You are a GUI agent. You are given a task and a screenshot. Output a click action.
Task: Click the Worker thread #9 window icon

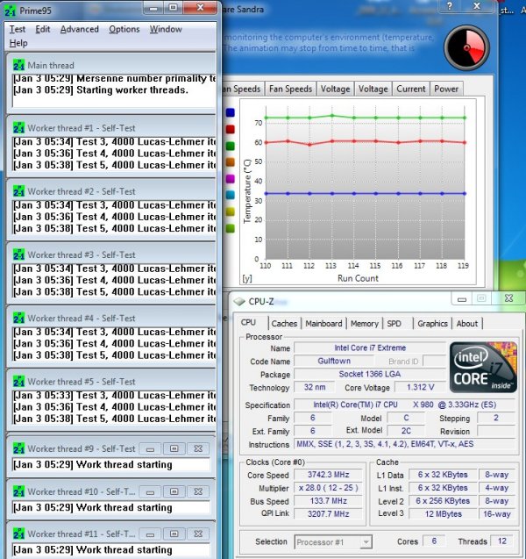(18, 448)
